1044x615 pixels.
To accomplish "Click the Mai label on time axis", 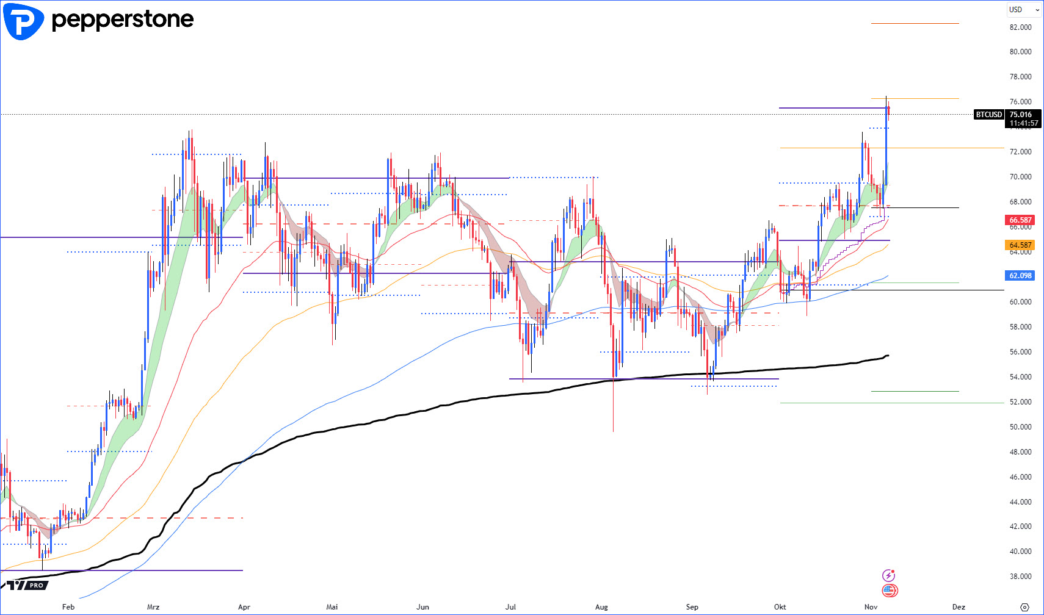I will click(332, 607).
